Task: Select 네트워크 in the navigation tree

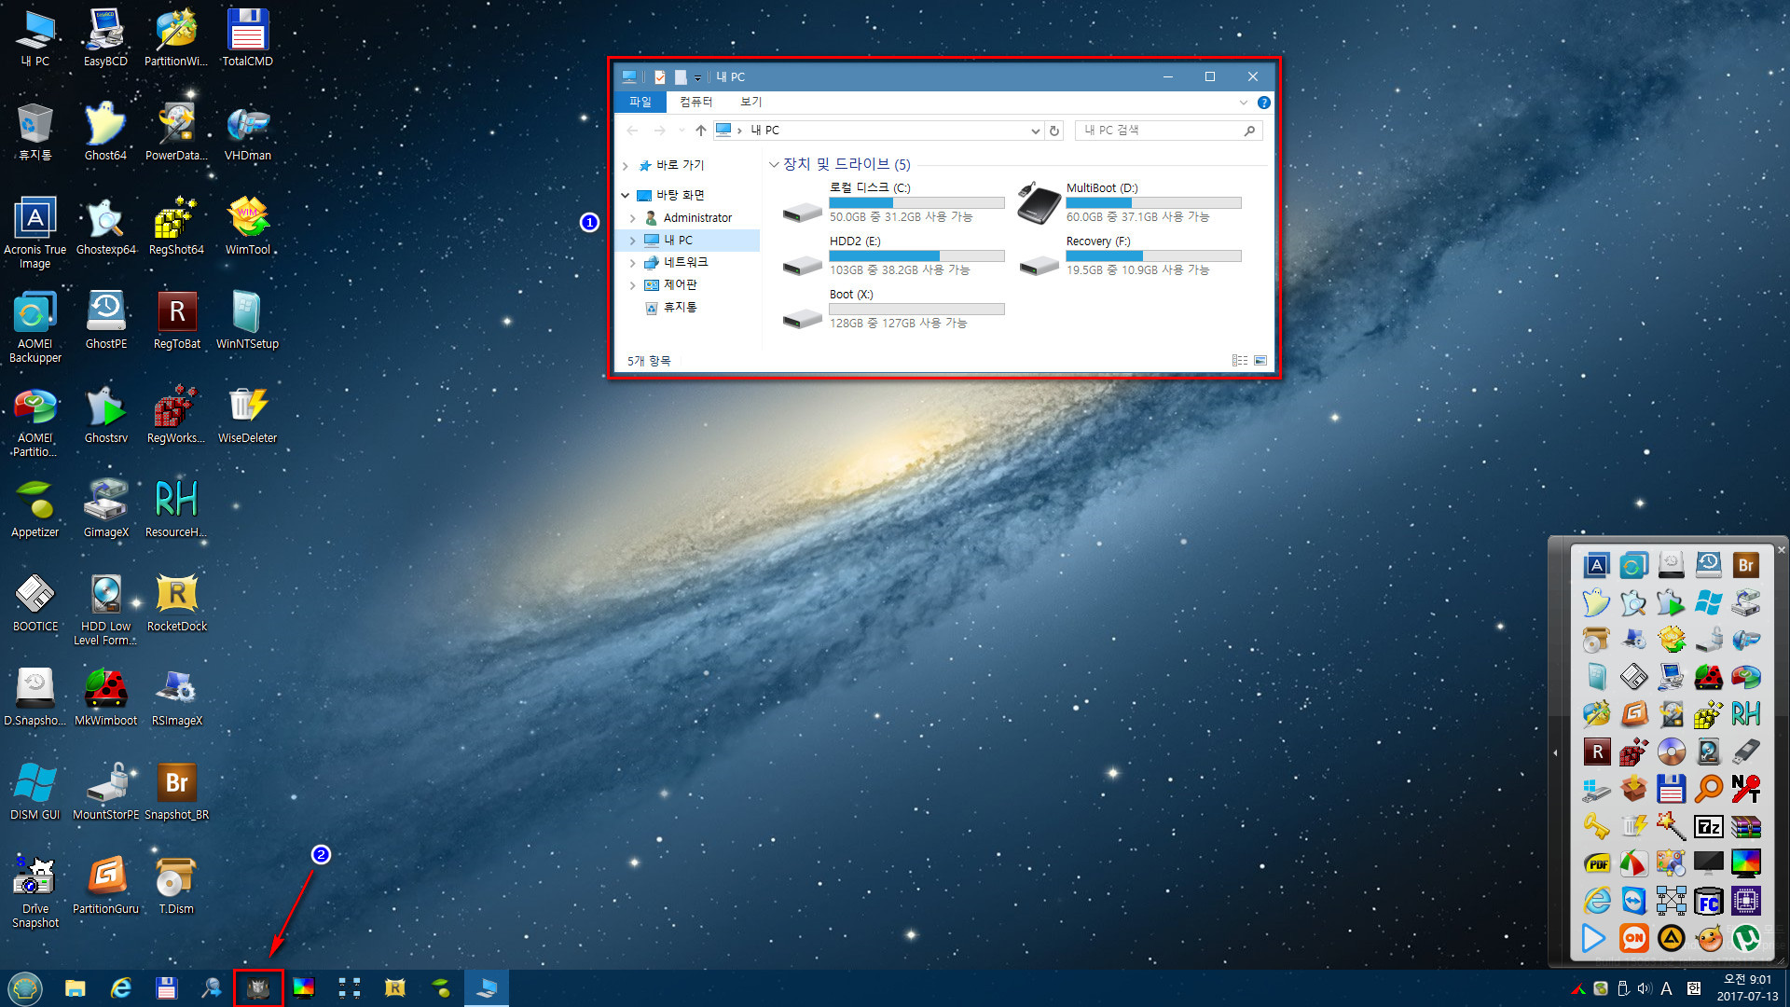Action: pyautogui.click(x=685, y=263)
